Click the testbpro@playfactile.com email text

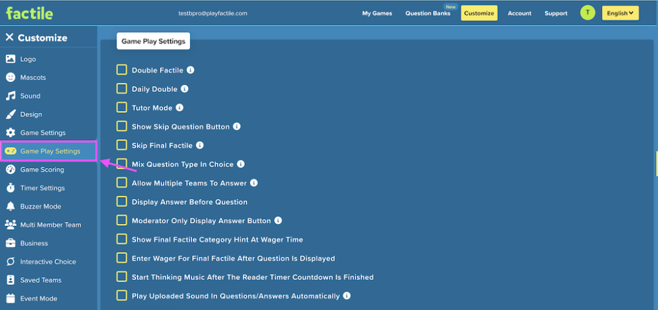pos(213,13)
